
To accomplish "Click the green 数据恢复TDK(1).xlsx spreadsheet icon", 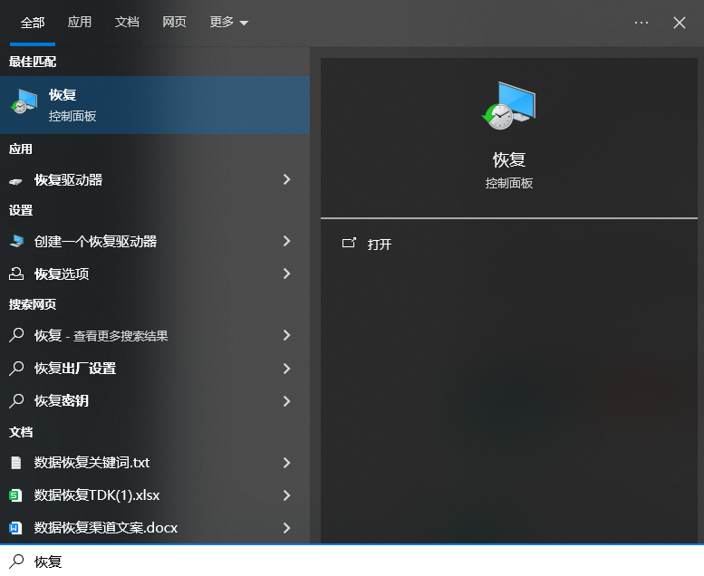I will pos(15,495).
